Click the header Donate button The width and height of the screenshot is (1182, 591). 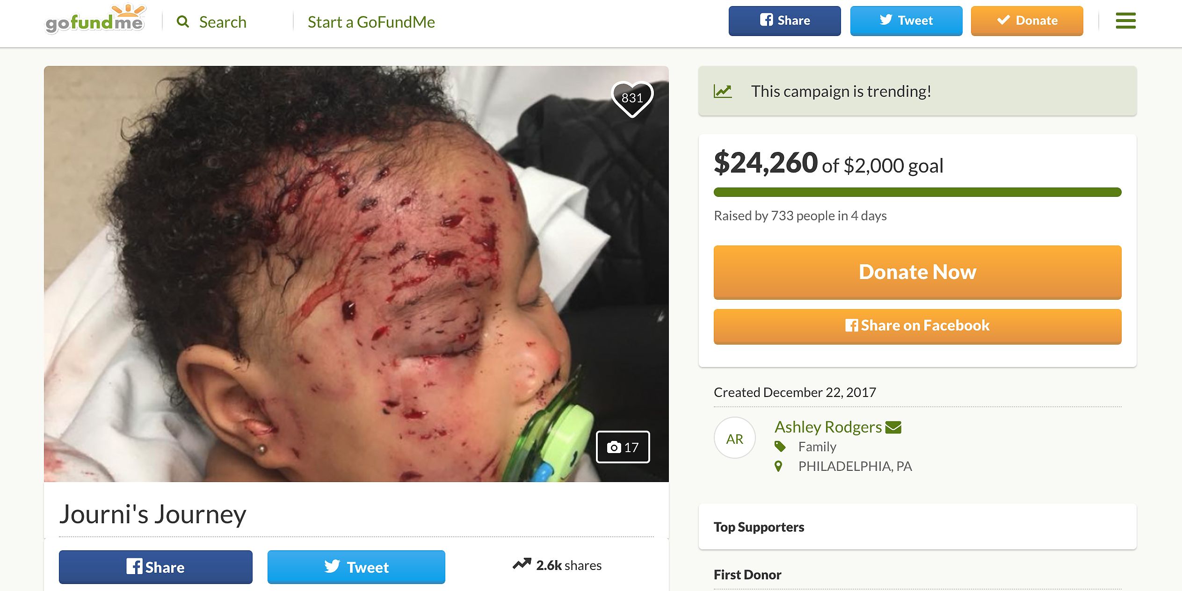[1027, 21]
